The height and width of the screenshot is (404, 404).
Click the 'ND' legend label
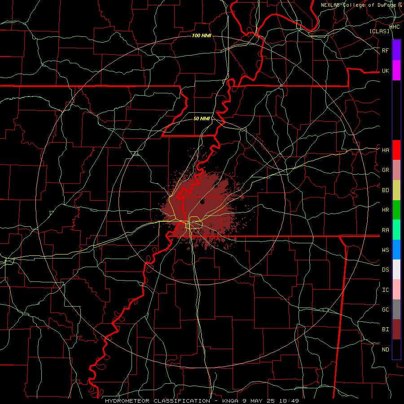click(x=385, y=350)
